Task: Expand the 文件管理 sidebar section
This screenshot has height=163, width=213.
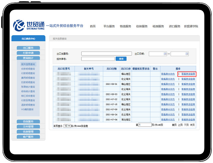Action: pos(28,126)
